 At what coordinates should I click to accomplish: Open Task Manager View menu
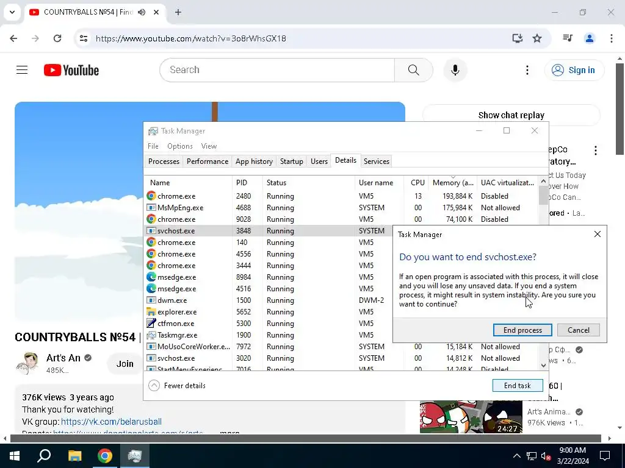(209, 146)
